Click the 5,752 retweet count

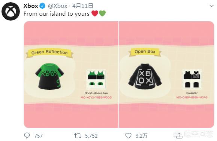[91, 136]
